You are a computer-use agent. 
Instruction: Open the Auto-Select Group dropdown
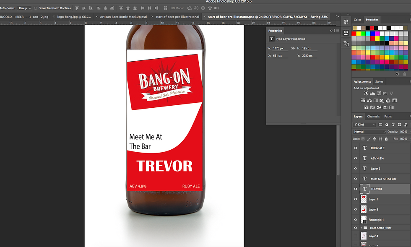tap(24, 8)
